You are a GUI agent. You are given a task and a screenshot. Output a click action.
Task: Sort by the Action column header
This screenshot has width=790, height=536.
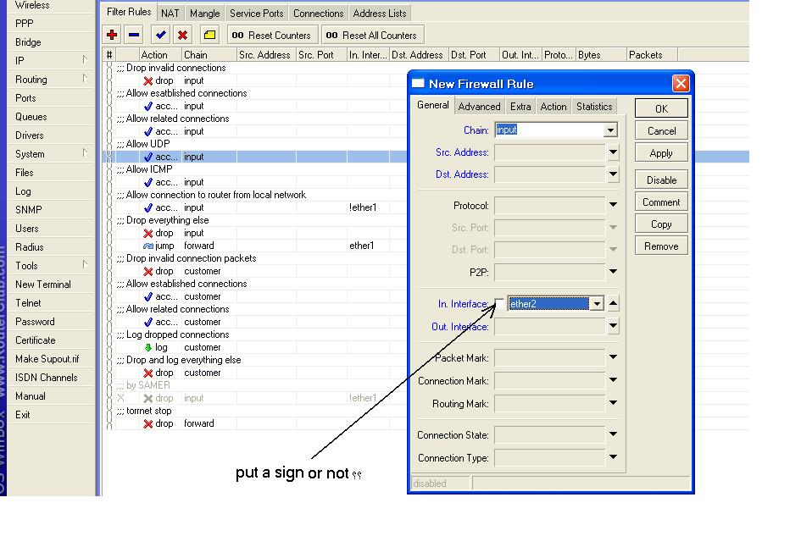(x=159, y=54)
